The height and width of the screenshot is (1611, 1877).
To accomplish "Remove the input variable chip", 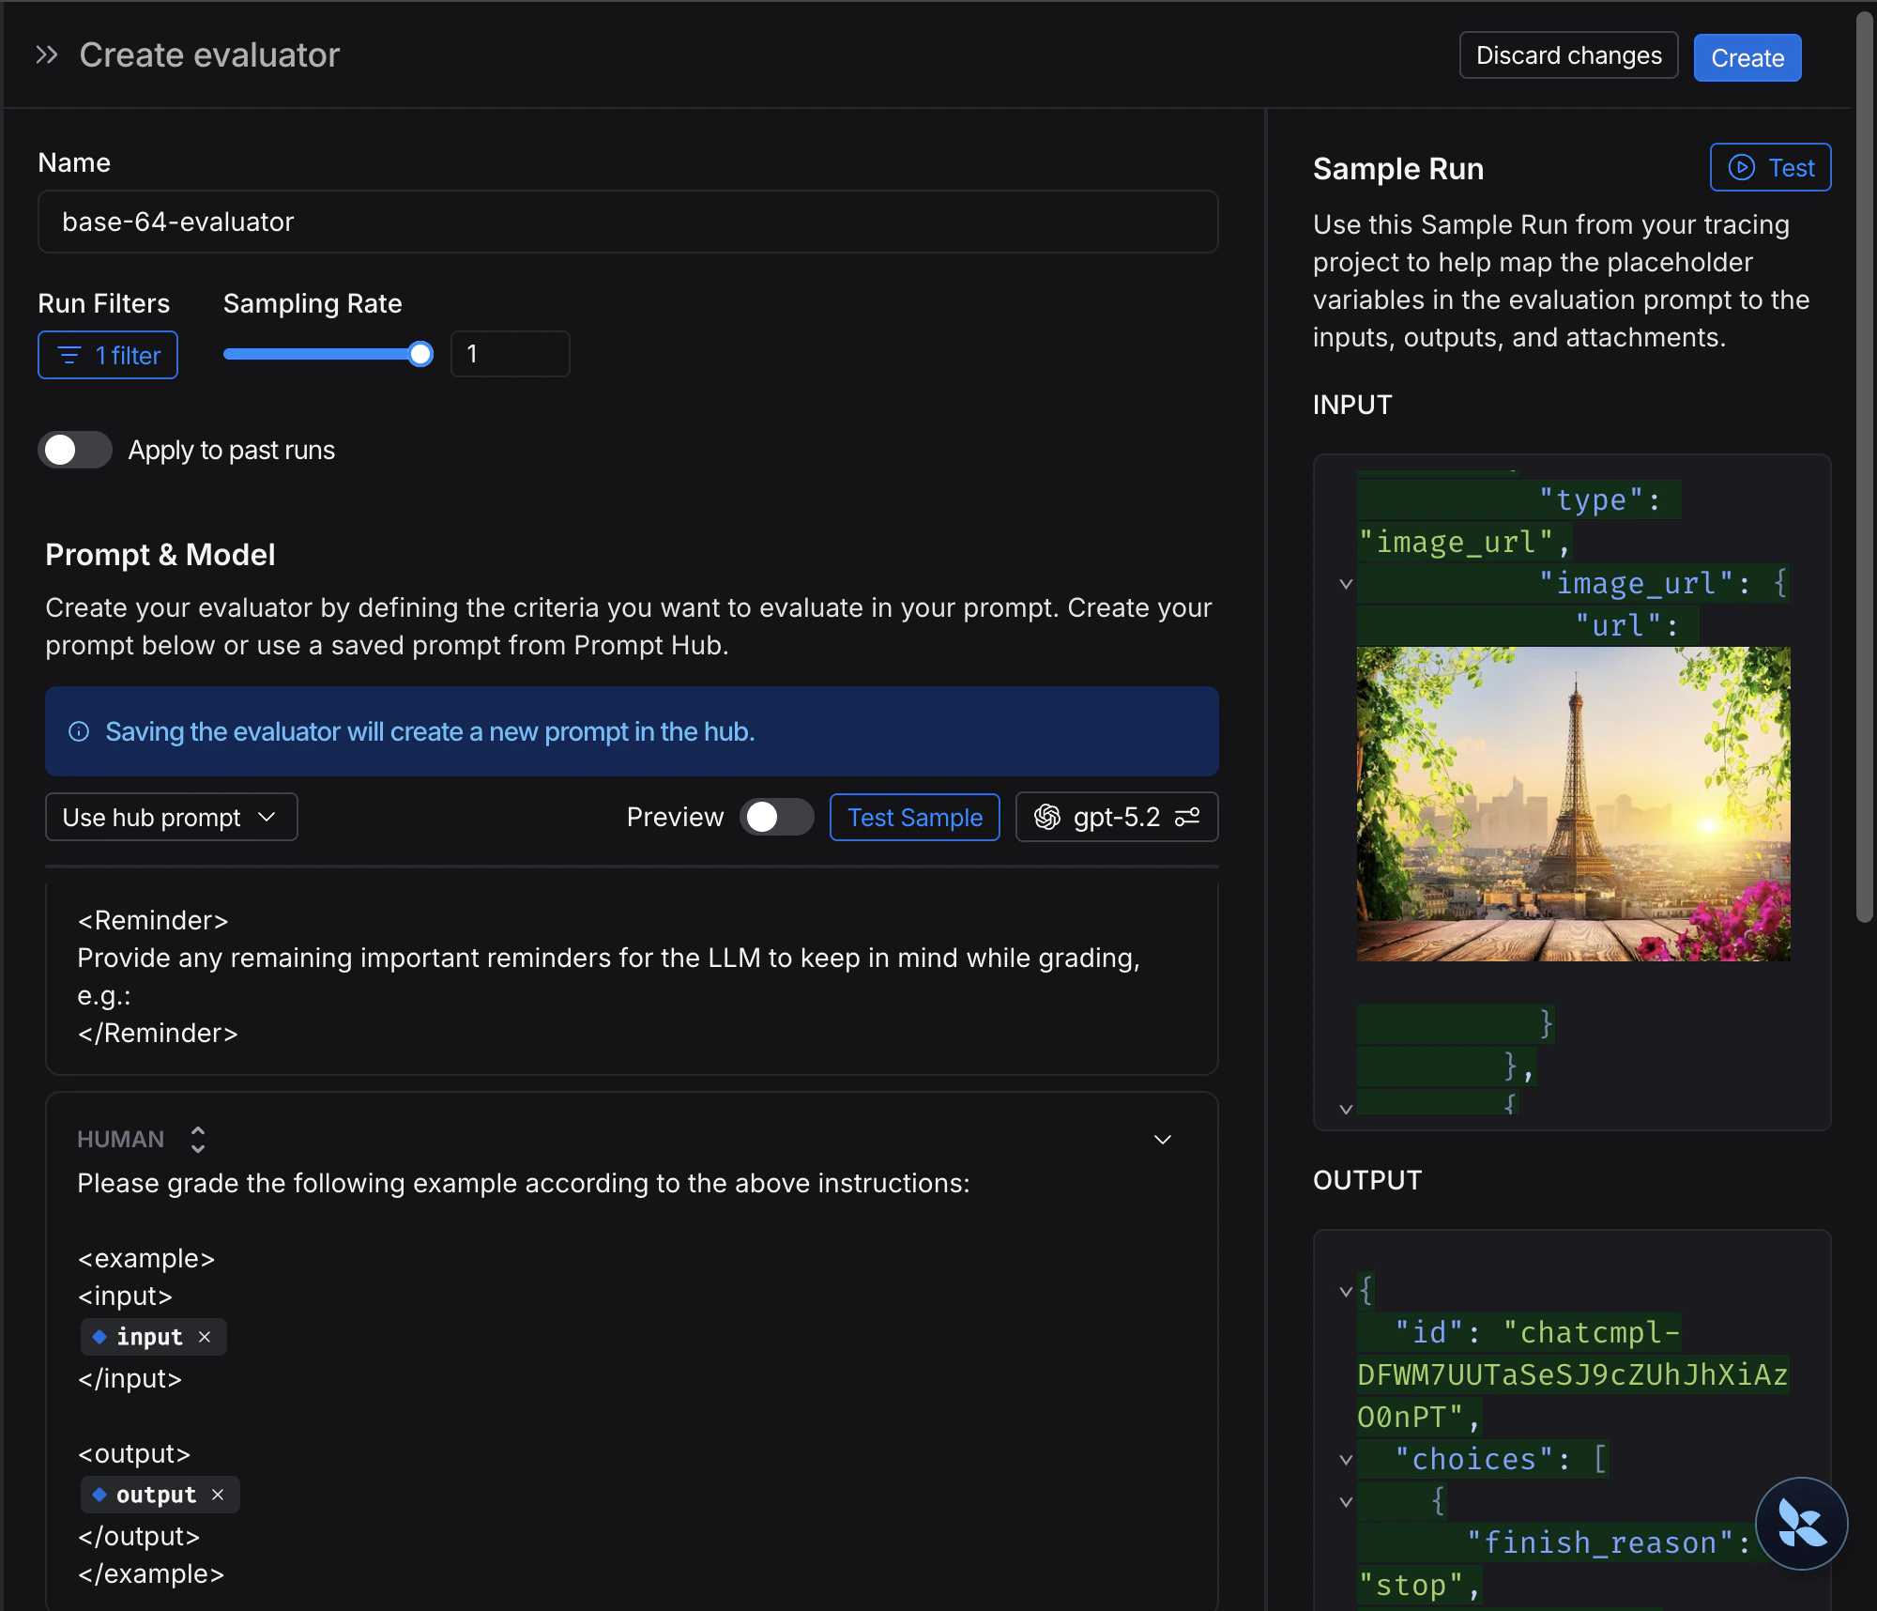I will [205, 1337].
